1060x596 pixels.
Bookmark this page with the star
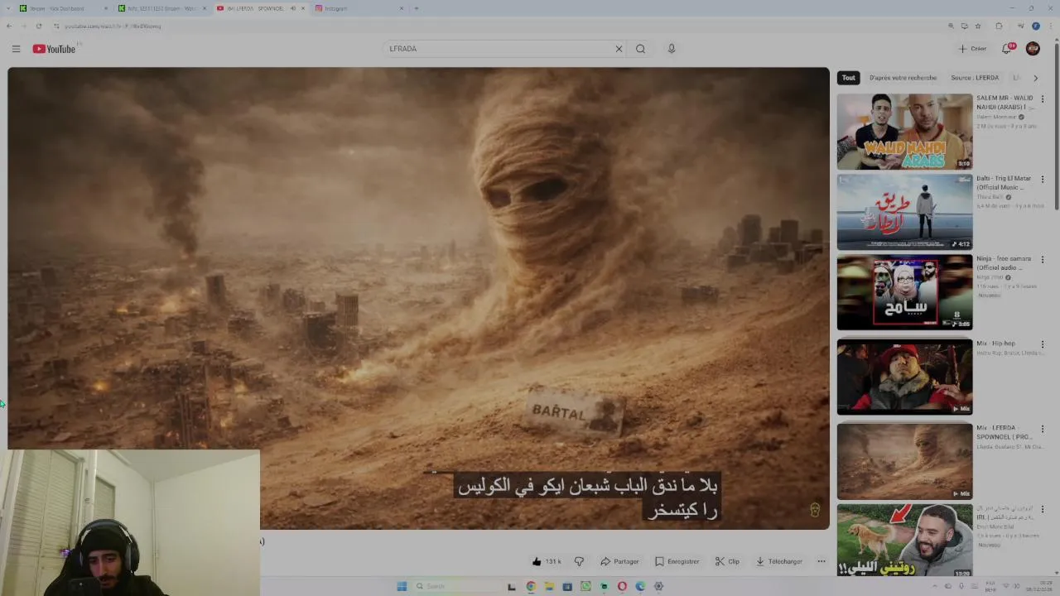[x=978, y=26]
